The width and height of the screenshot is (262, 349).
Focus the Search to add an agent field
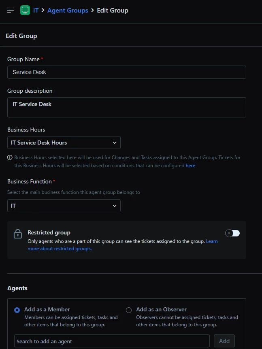point(112,341)
